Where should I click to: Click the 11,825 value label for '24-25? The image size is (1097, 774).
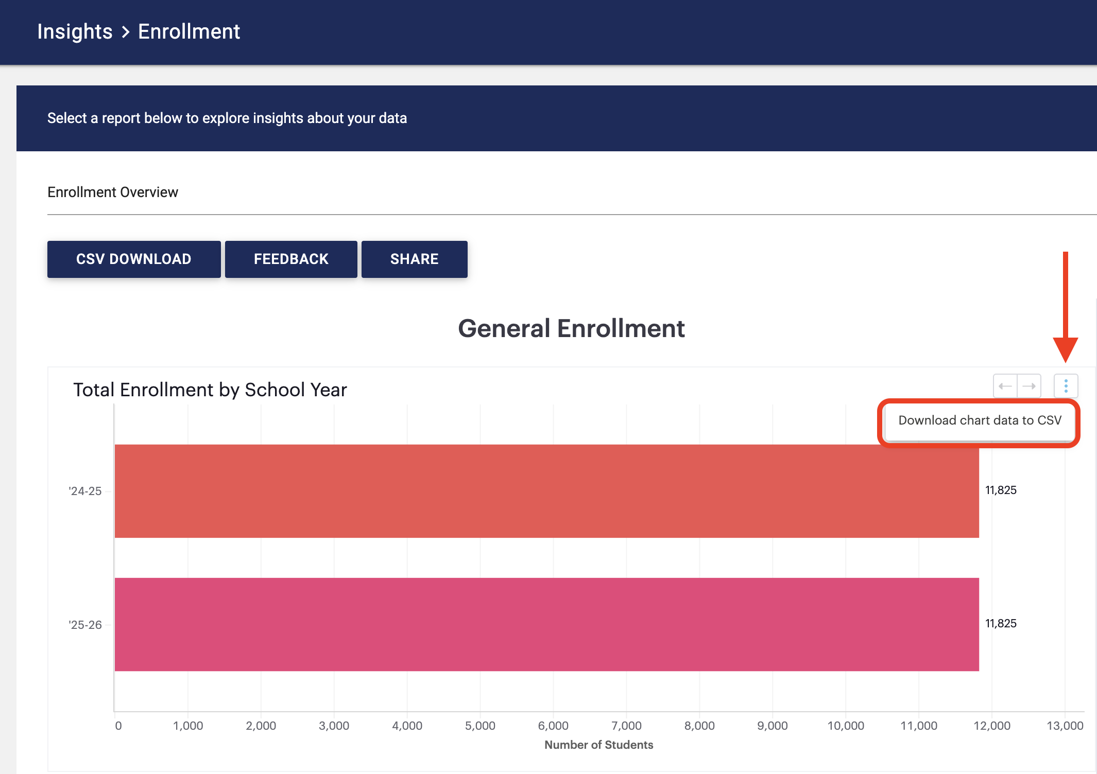click(x=1000, y=490)
